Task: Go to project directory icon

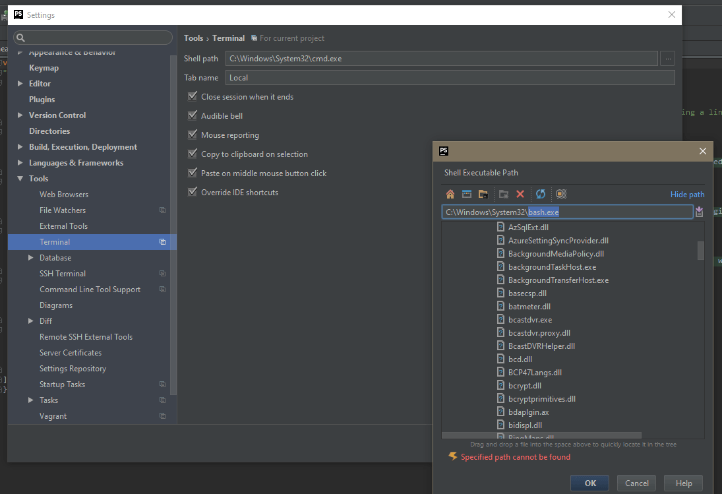Action: tap(483, 195)
